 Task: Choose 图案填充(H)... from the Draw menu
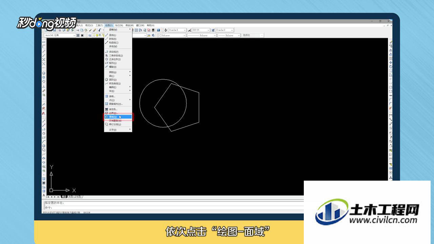(x=118, y=104)
